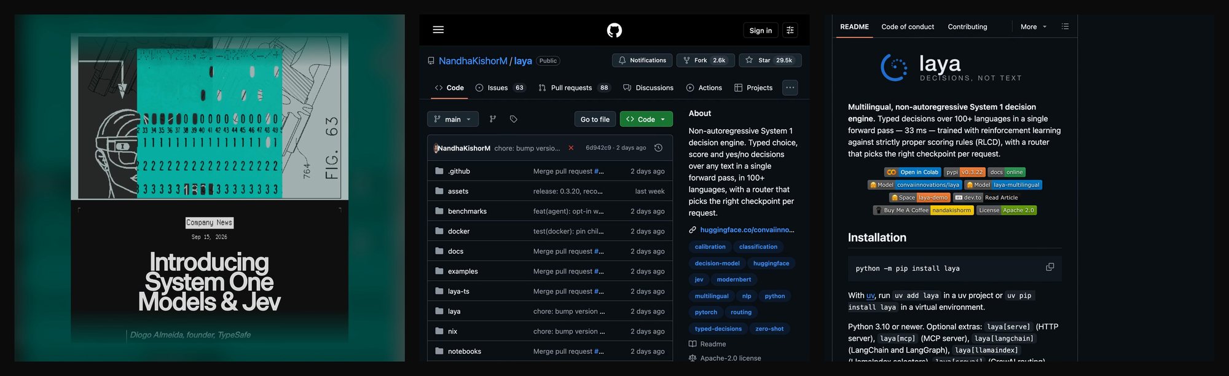The height and width of the screenshot is (376, 1229).
Task: Click the pypi v0.3.22 badge
Action: coord(964,172)
